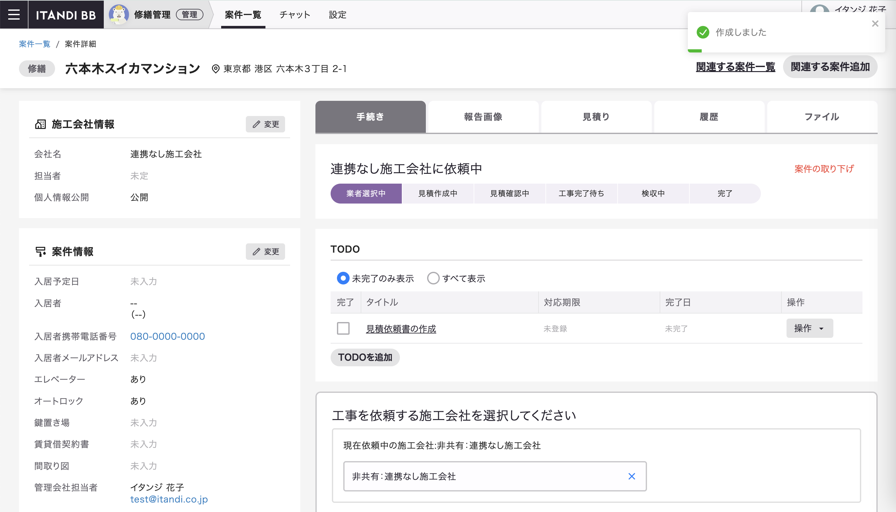Click the location pin icon beside address
Screen dimensions: 896x512
pyautogui.click(x=215, y=69)
